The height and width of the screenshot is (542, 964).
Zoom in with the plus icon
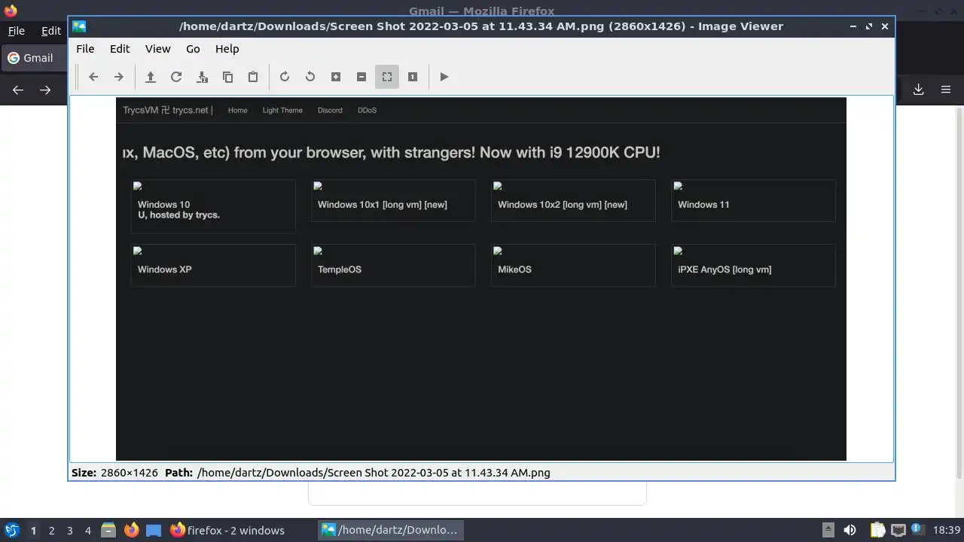pyautogui.click(x=336, y=77)
